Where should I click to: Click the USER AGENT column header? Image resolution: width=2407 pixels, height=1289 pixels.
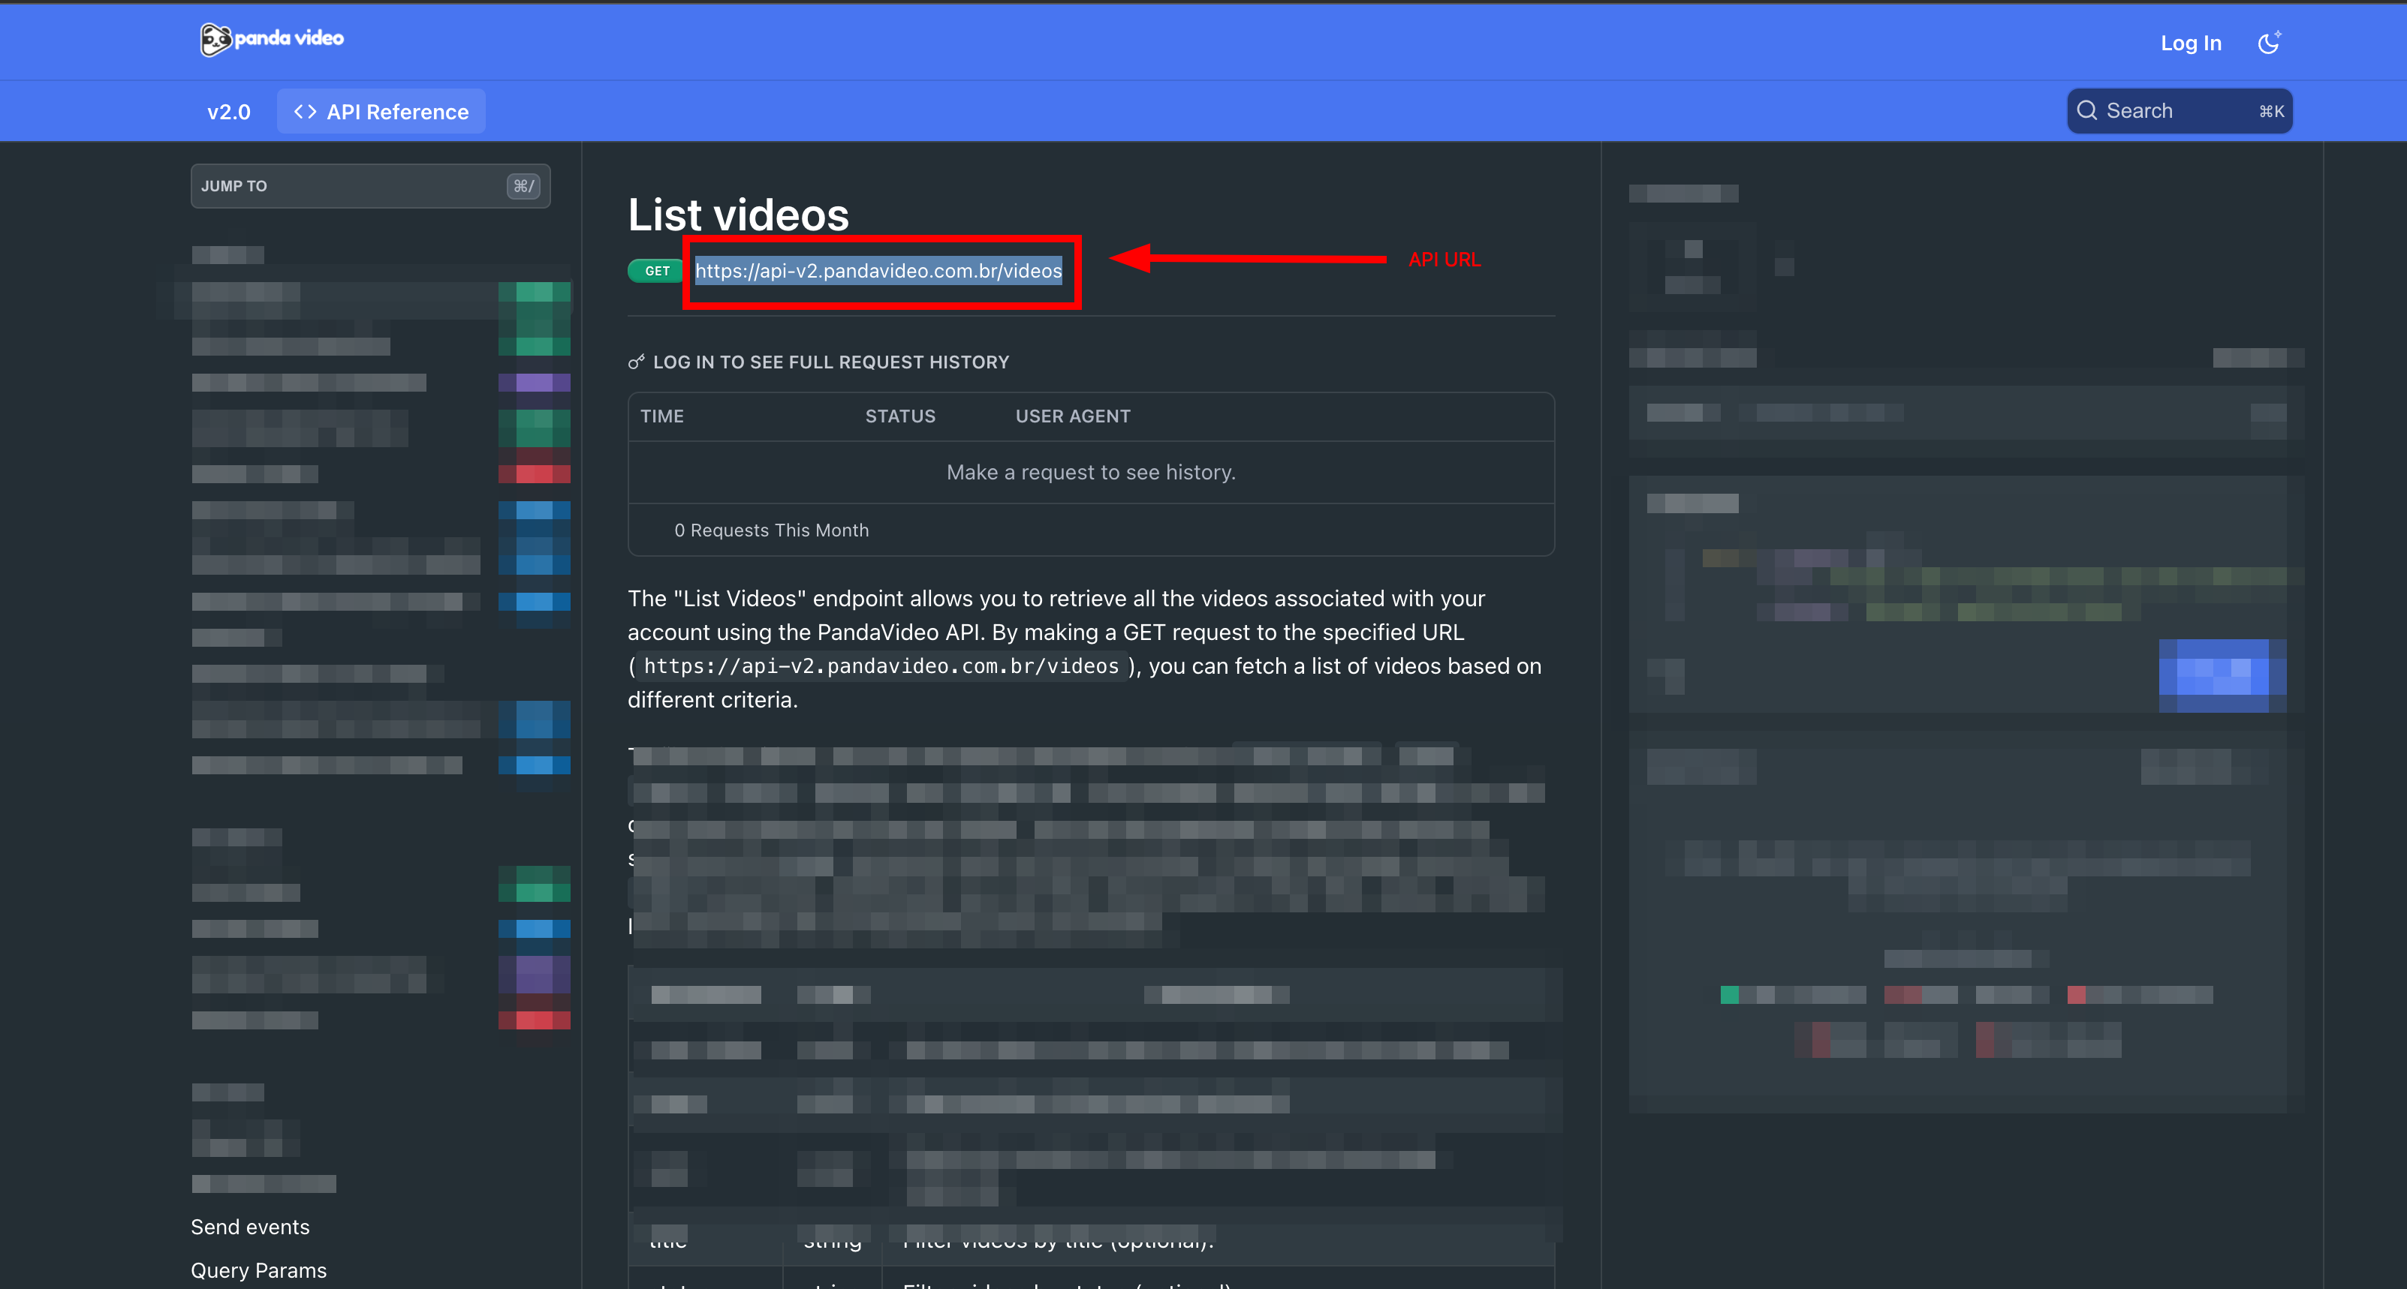click(x=1073, y=416)
